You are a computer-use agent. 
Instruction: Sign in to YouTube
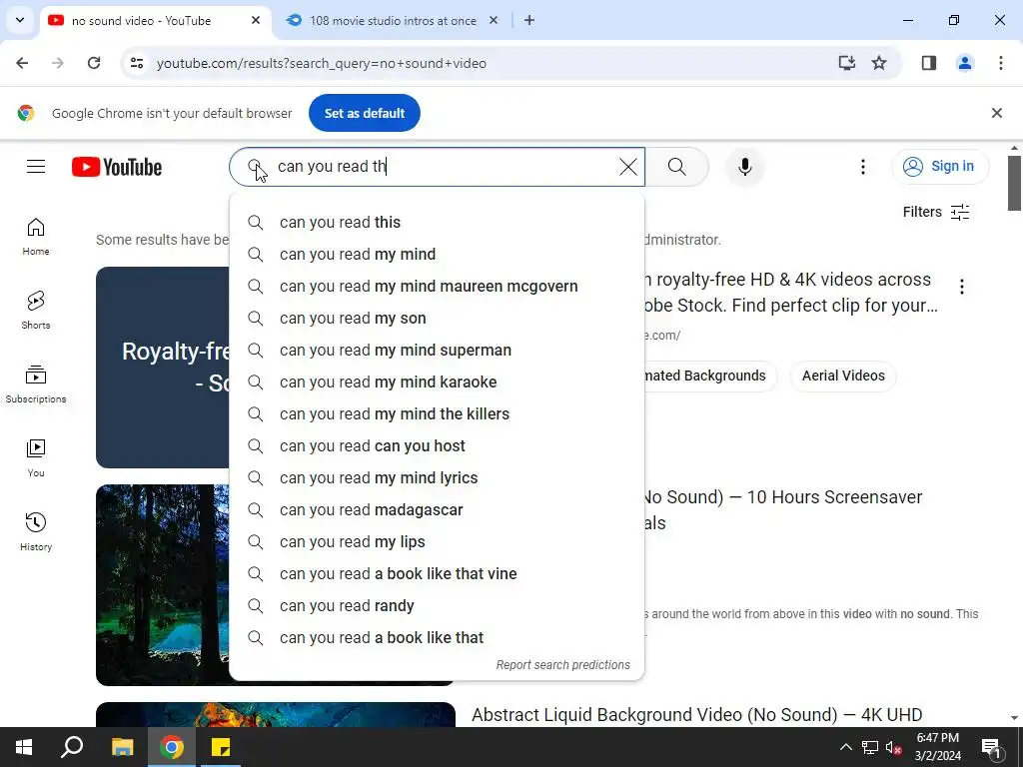click(x=939, y=167)
